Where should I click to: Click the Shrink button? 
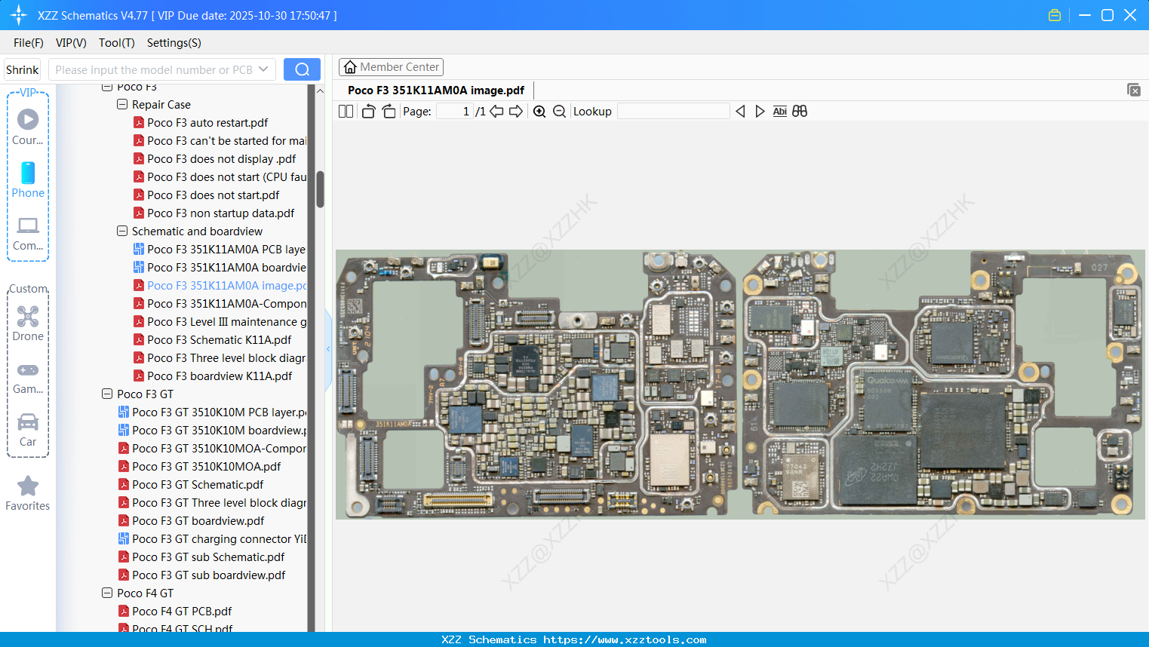coord(22,69)
